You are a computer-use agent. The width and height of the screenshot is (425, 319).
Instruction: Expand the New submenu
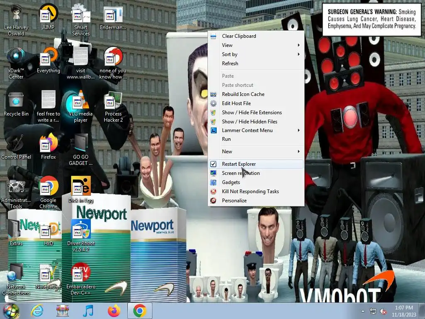click(256, 152)
